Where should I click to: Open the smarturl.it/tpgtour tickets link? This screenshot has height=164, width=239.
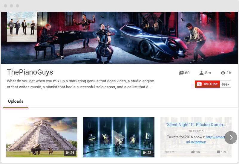[x=206, y=139]
